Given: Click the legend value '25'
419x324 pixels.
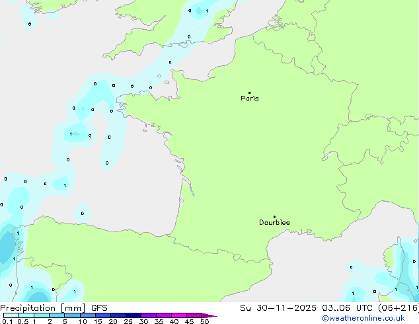Looking at the screenshot, I should tap(128, 321).
